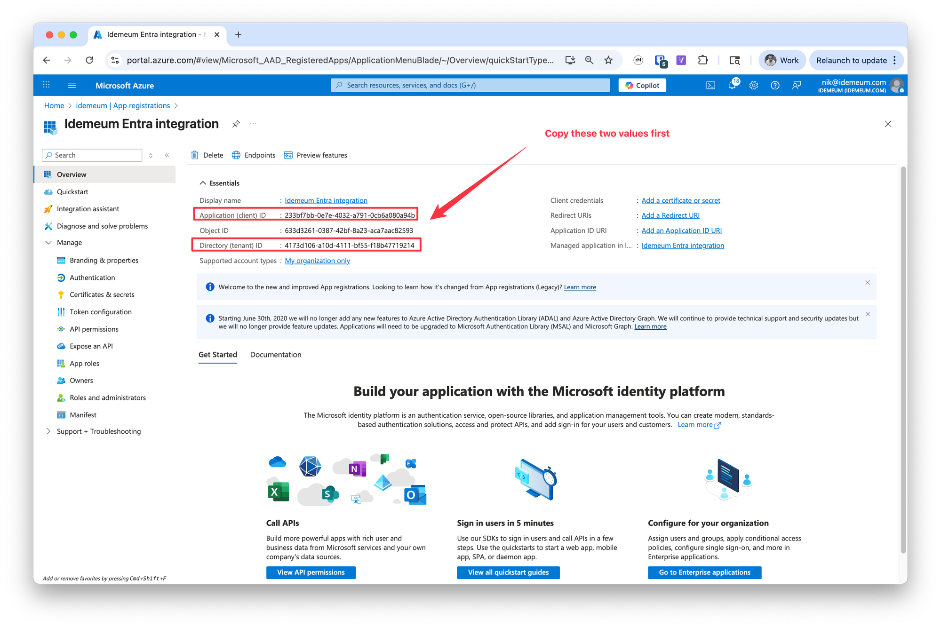Screen dimensions: 941x628
Task: Click Add a Redirect URI link
Action: click(670, 215)
